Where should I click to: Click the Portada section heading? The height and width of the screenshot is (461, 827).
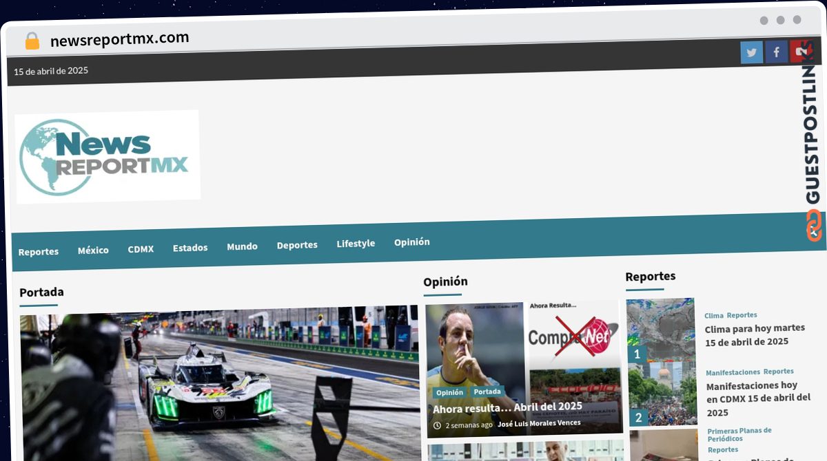click(41, 292)
